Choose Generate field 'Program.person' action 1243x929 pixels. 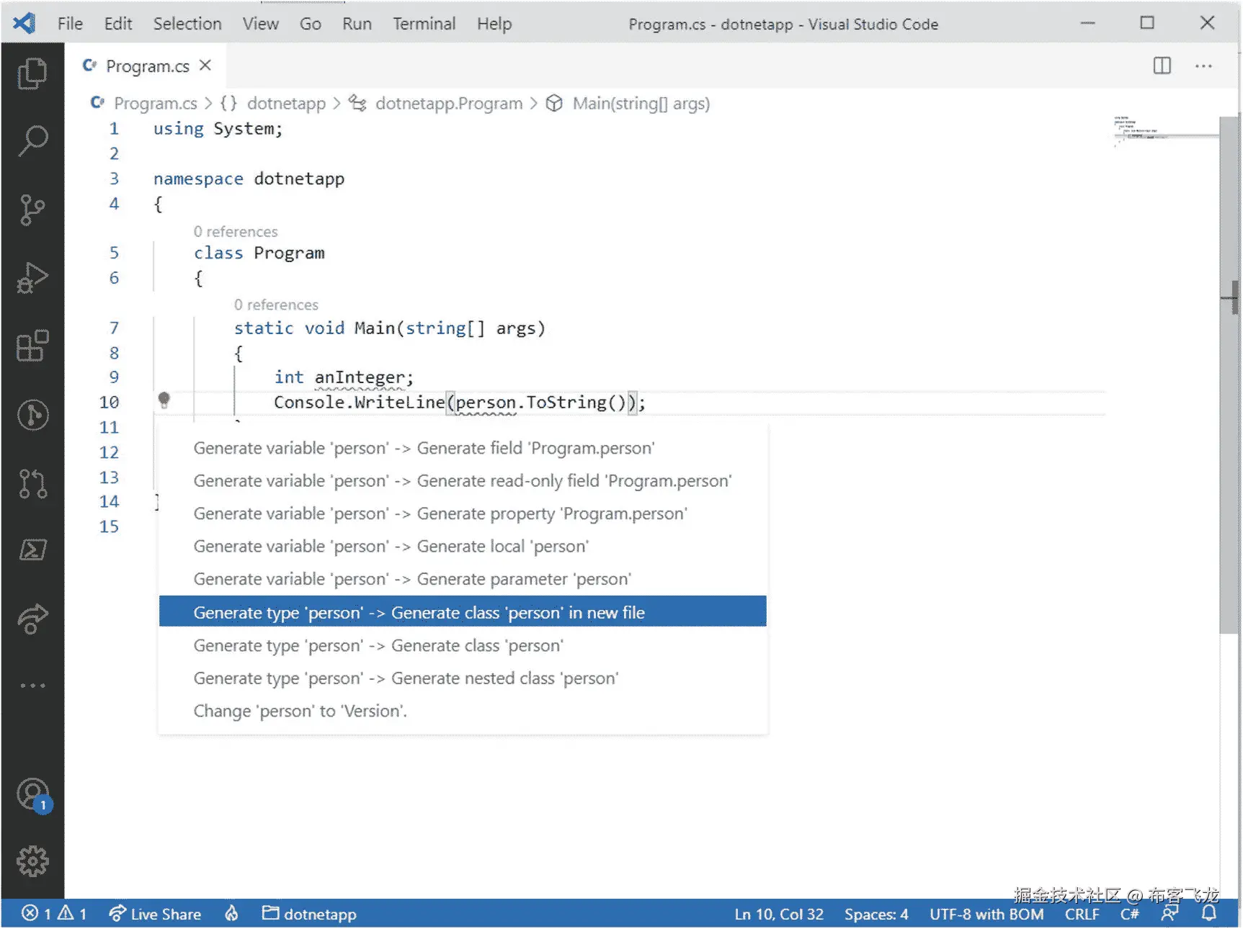click(x=463, y=448)
